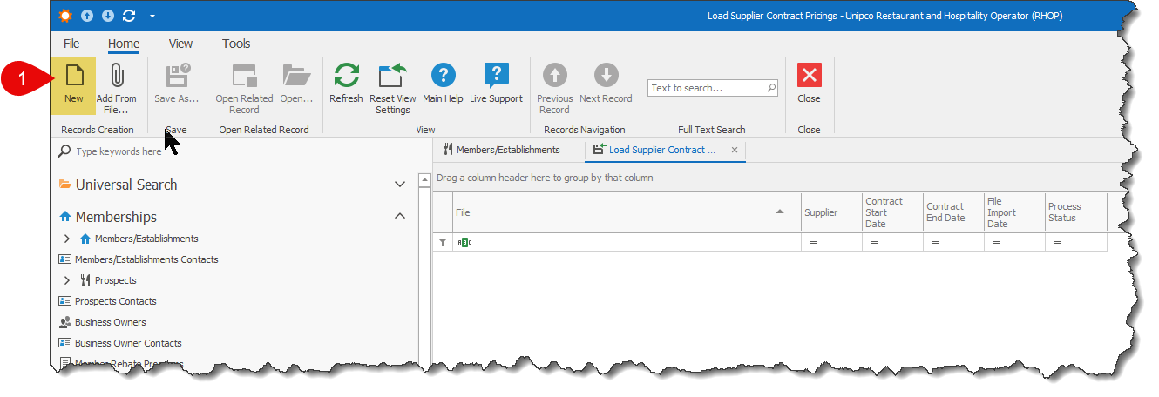Switch to the Members/Establishments document tab
Screen dimensions: 1159x397
click(502, 150)
